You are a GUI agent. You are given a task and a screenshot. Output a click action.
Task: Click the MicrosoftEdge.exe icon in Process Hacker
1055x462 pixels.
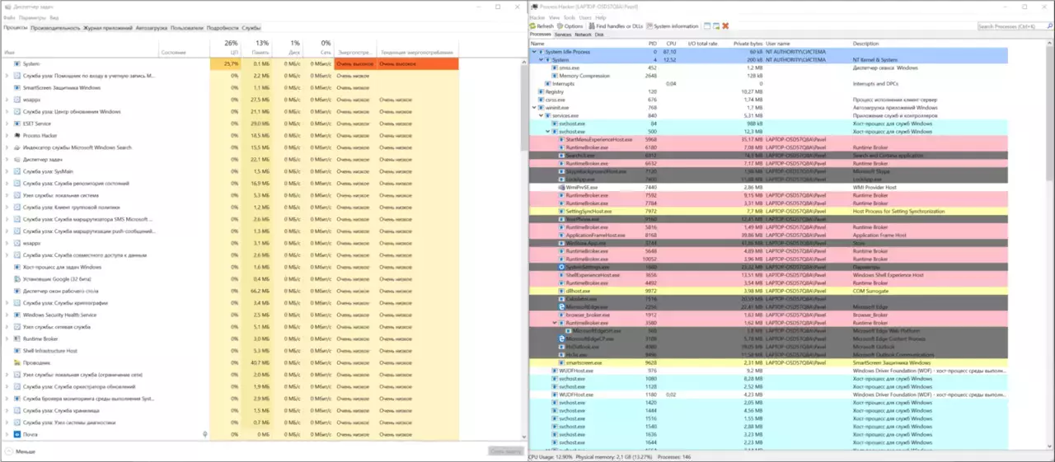coord(561,306)
